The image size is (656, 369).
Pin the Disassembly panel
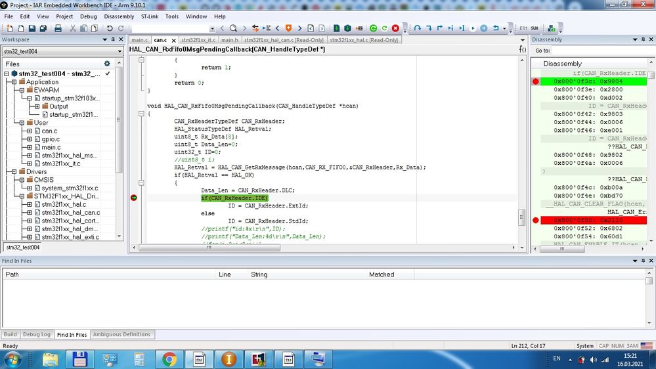(x=643, y=39)
